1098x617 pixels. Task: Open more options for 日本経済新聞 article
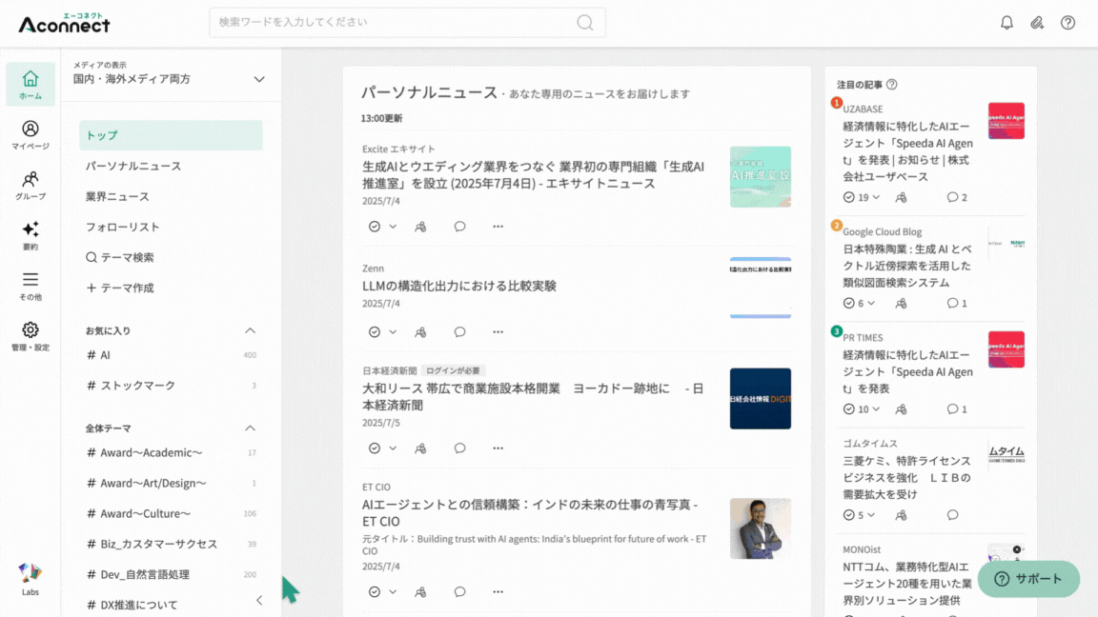(498, 448)
